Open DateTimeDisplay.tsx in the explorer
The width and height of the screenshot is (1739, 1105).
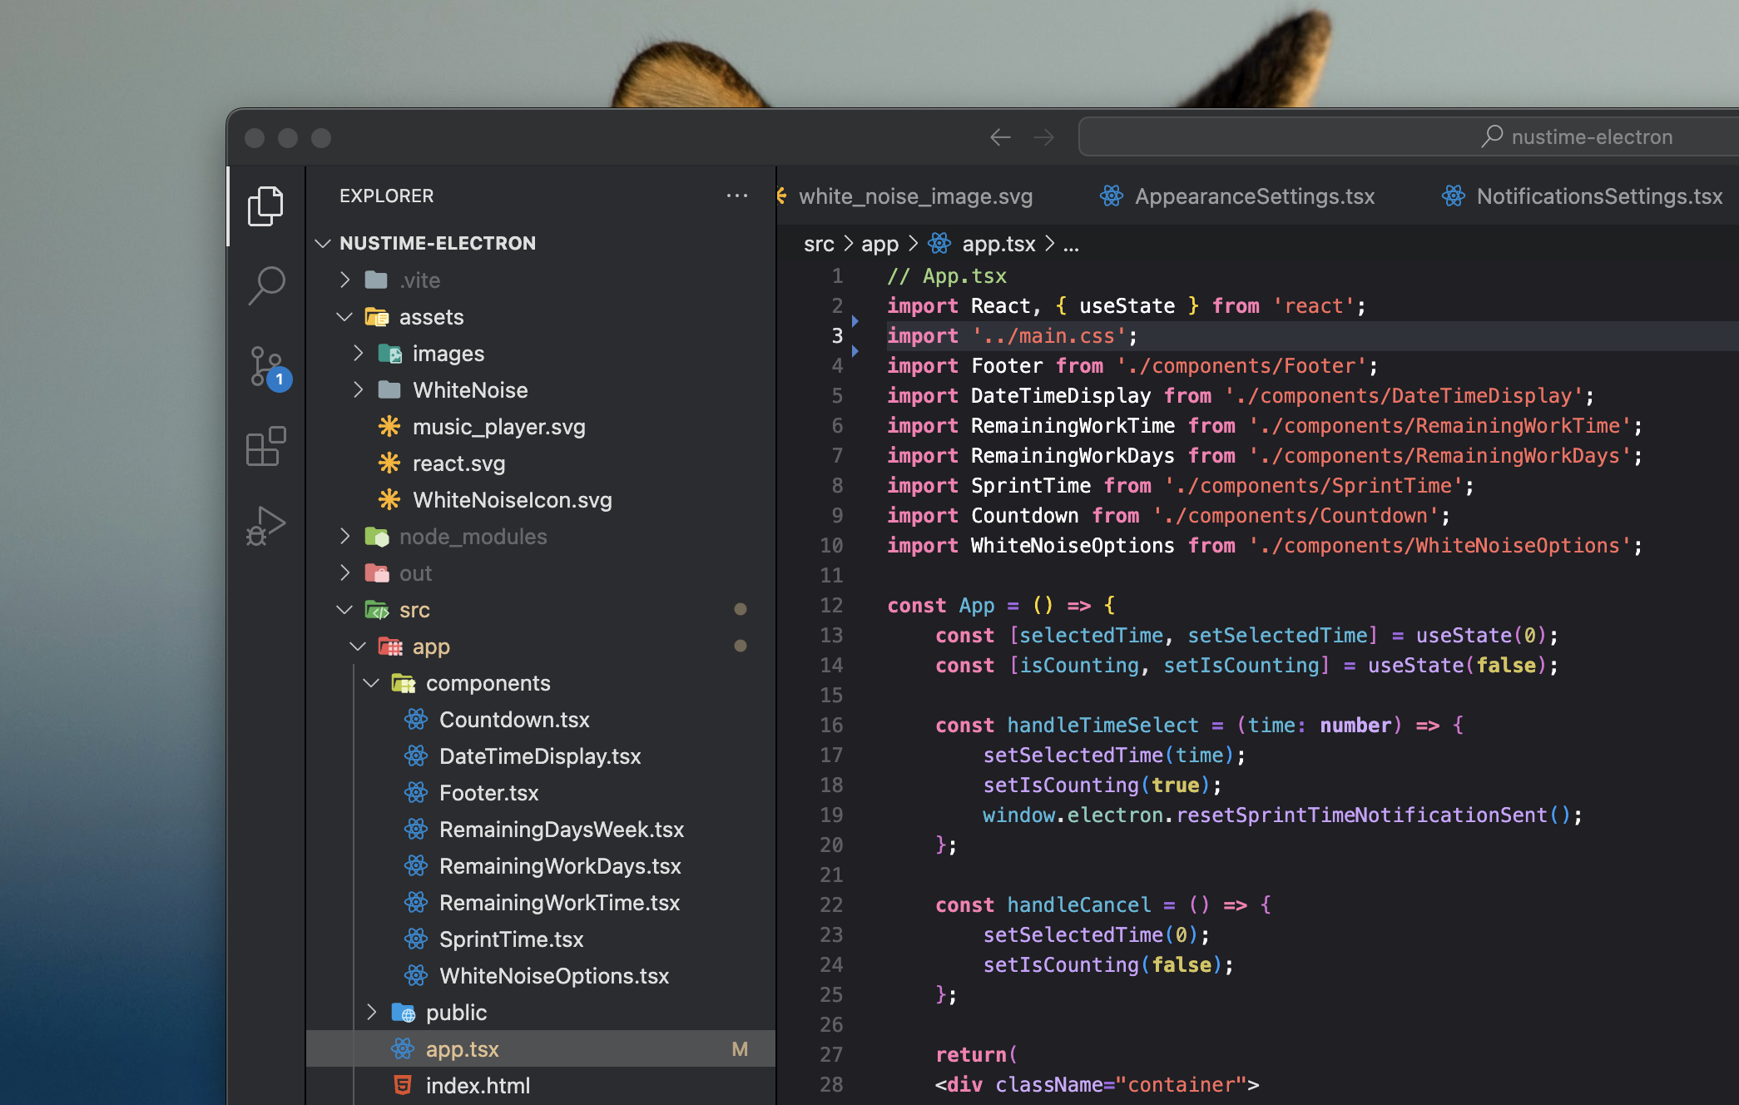pos(541,756)
